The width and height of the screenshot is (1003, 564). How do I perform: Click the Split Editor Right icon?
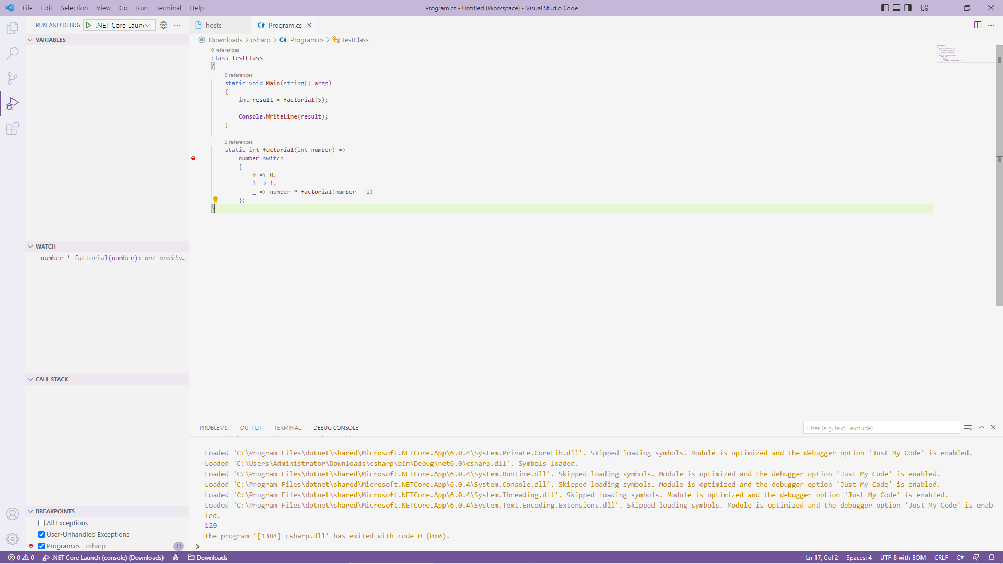pyautogui.click(x=977, y=25)
